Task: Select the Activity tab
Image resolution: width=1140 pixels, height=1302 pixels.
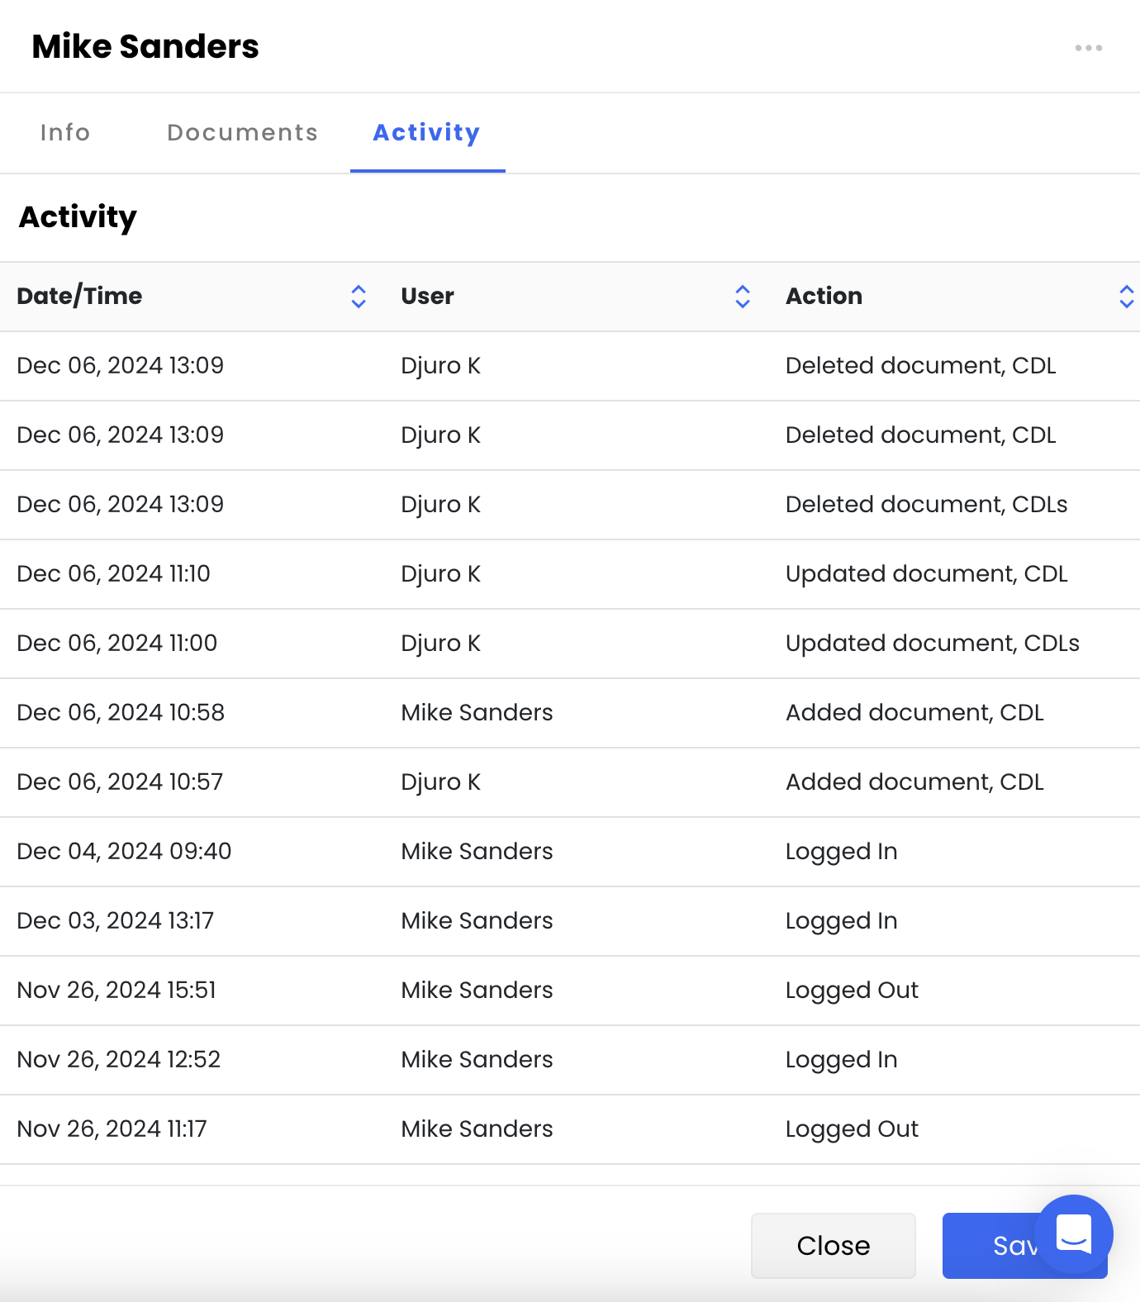Action: click(x=426, y=132)
